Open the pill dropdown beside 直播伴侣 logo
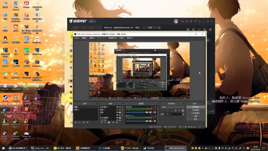Screen dimensions: 268x151 click(92, 21)
